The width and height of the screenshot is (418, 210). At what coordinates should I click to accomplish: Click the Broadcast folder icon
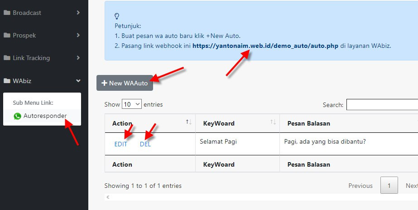click(x=7, y=13)
